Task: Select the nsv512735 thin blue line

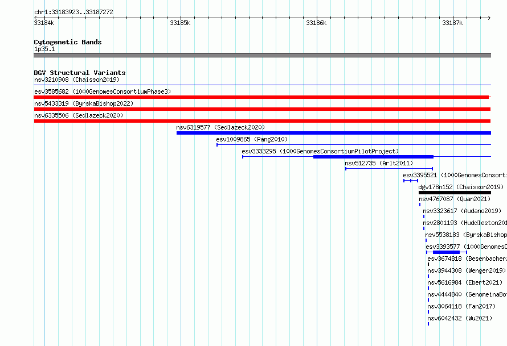Action: point(389,169)
